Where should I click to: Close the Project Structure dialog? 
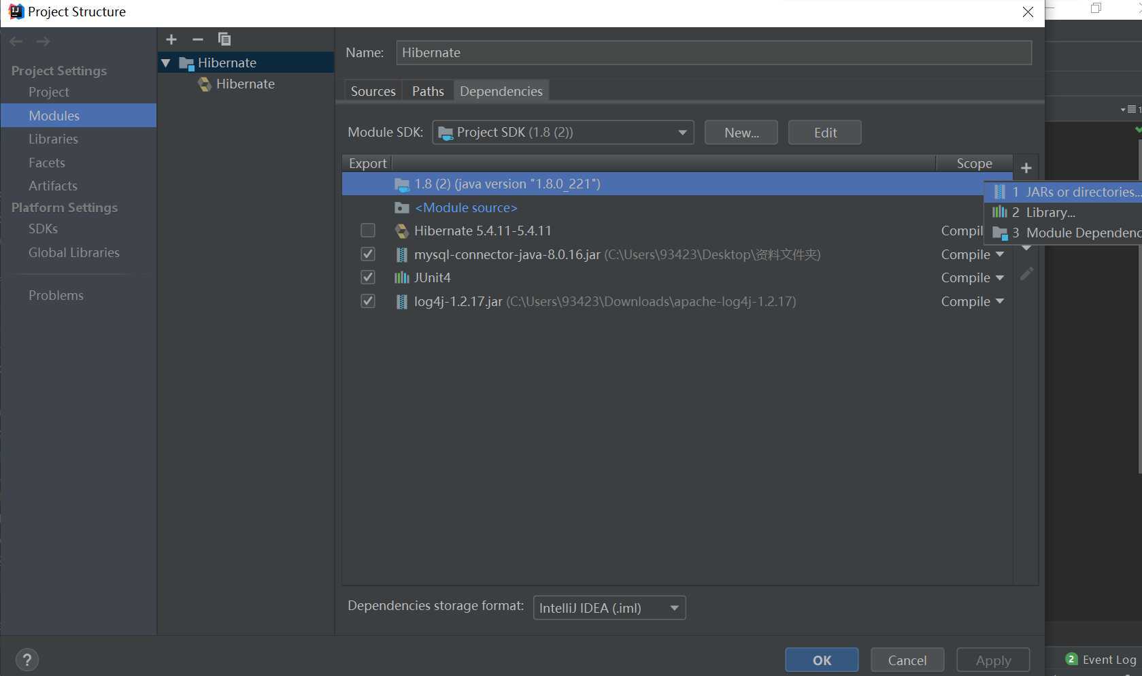click(1028, 12)
